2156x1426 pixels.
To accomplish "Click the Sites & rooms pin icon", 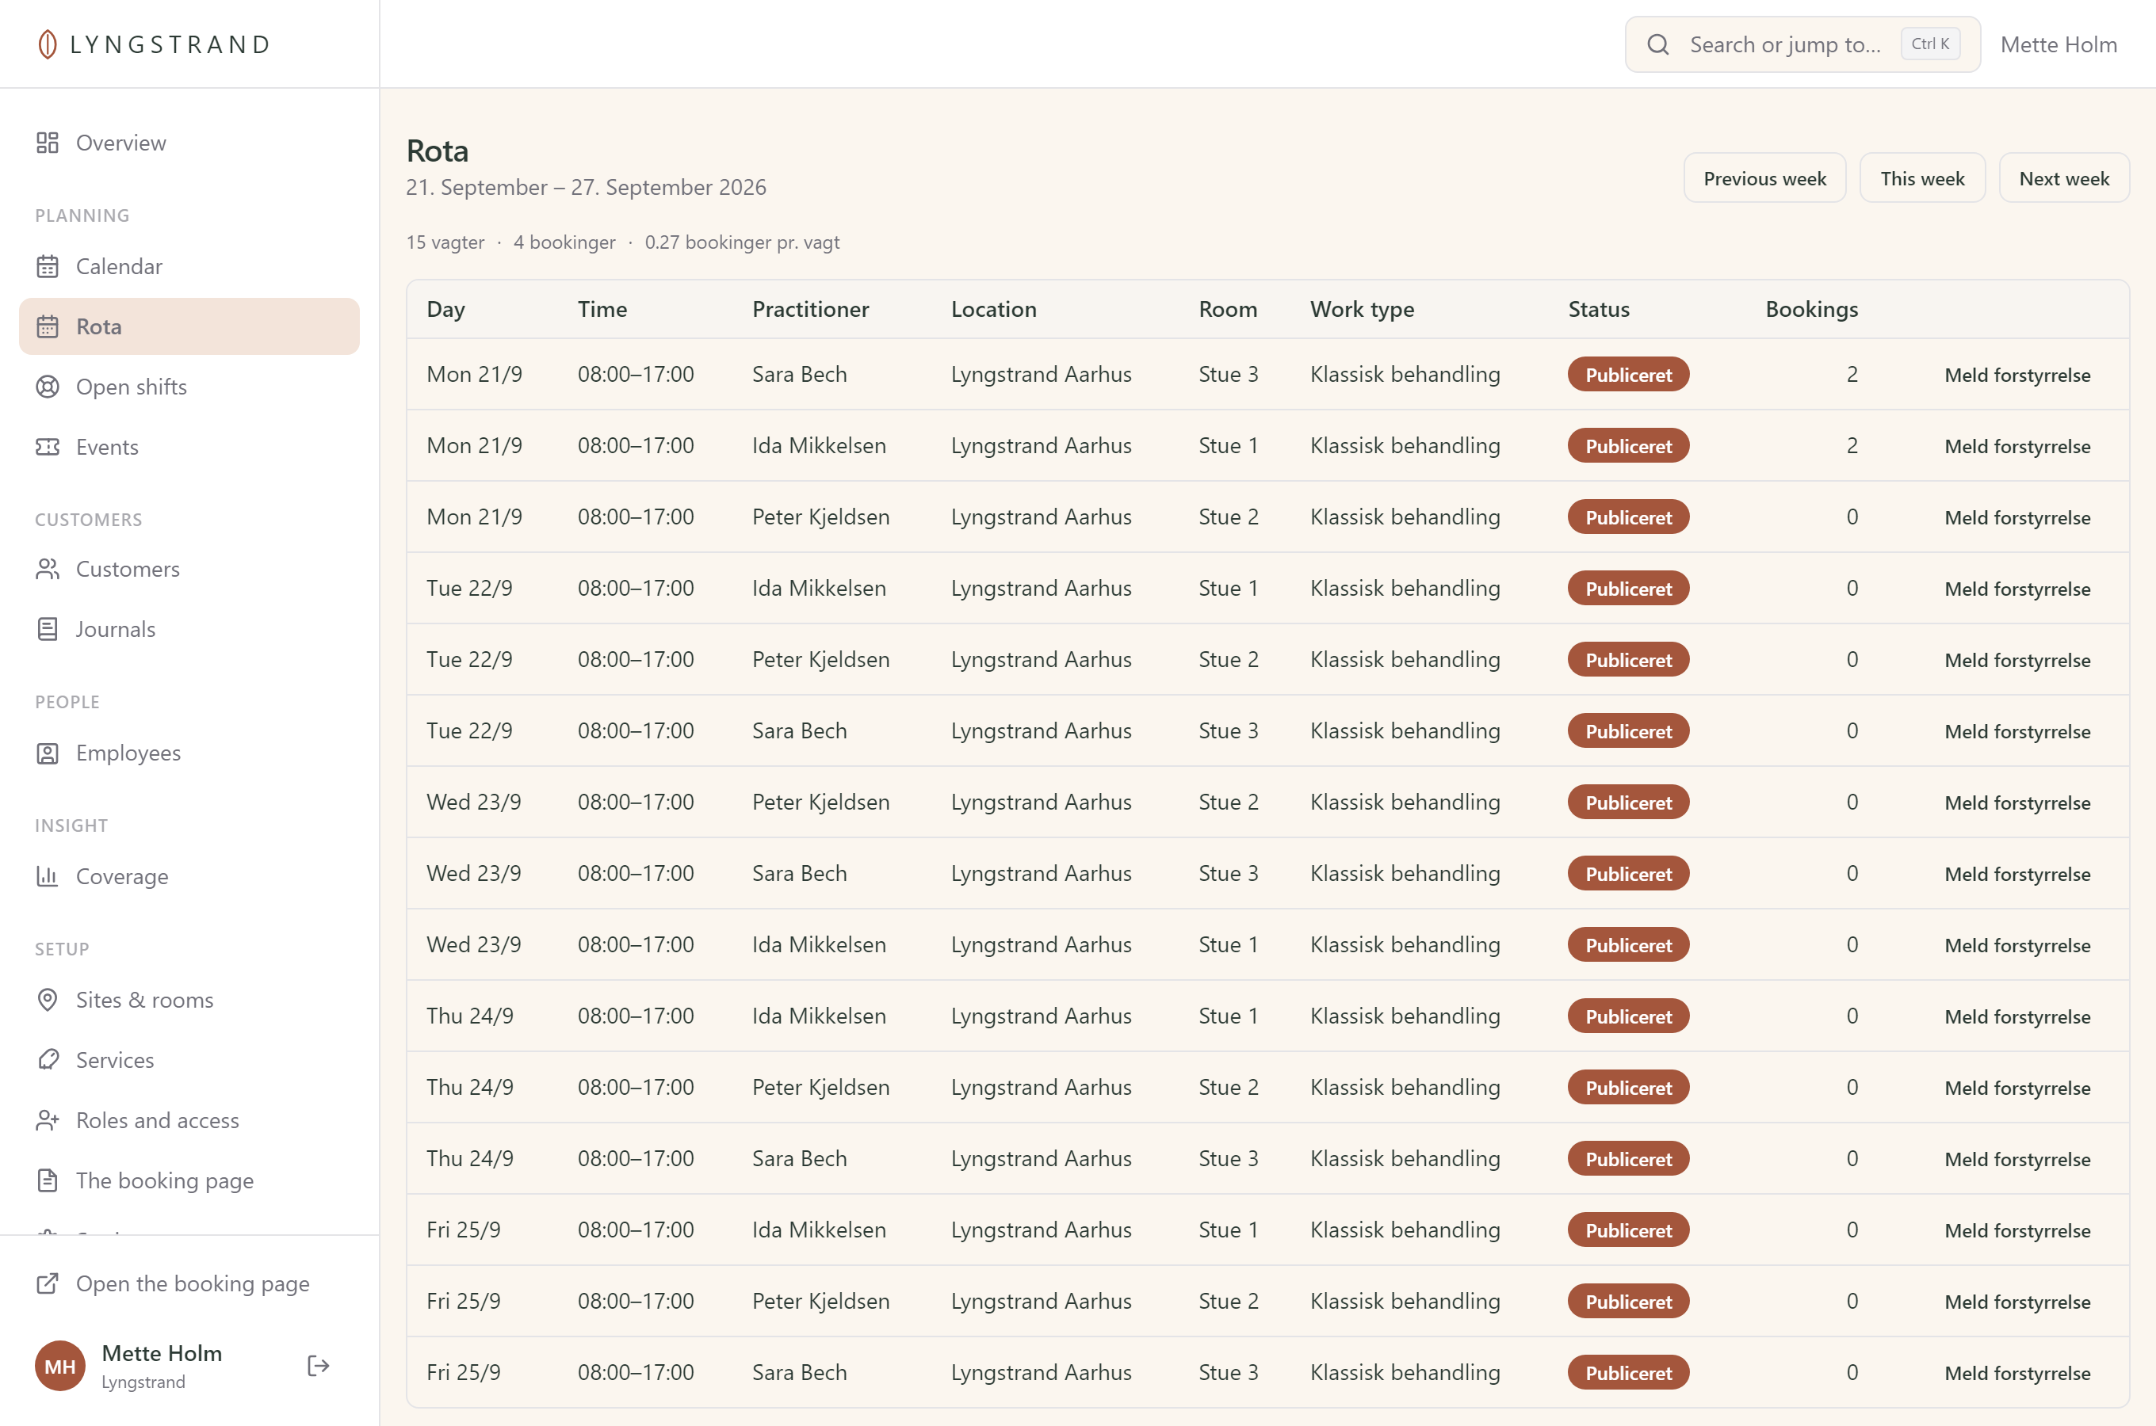I will click(x=48, y=1001).
